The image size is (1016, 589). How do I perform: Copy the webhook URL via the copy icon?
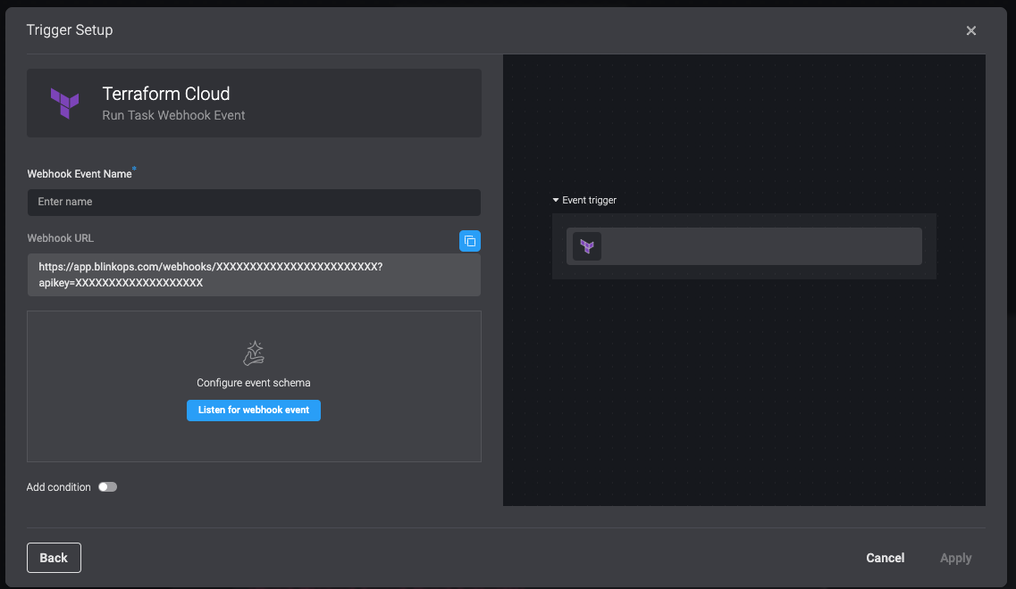[x=470, y=241]
